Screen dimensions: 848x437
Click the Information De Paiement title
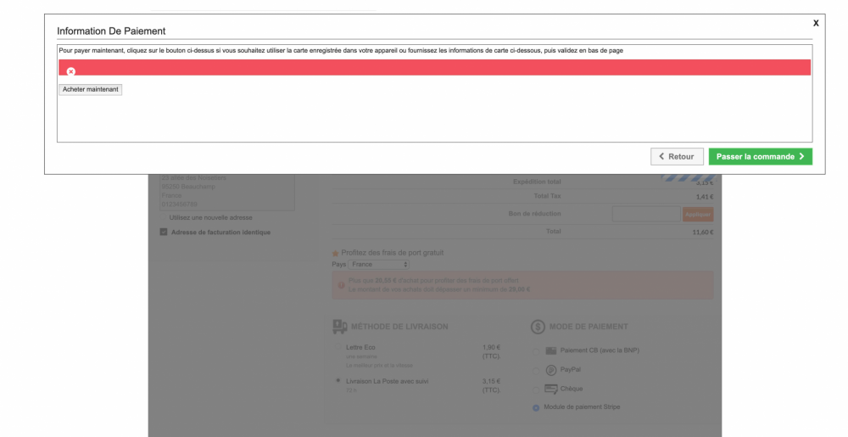(111, 31)
